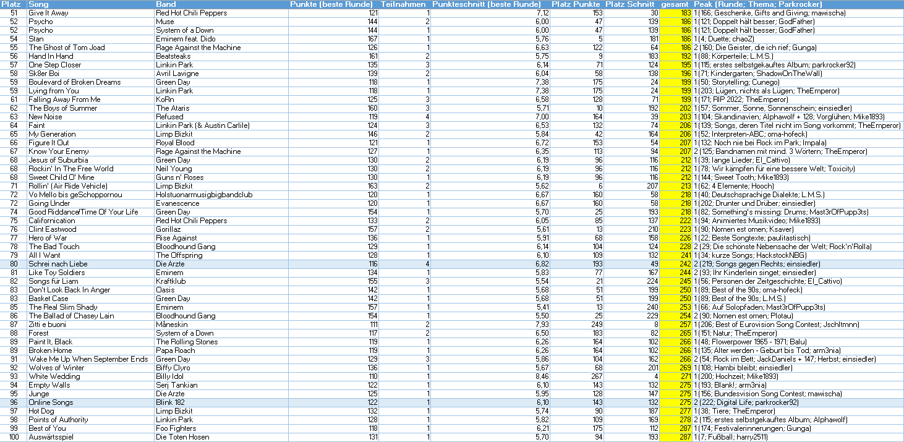Click the yellow gesamt column header
The height and width of the screenshot is (442, 904).
click(675, 4)
